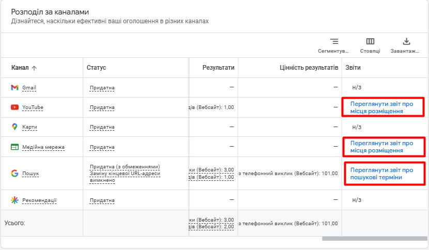Click the YouTube channel name label
The image size is (429, 250).
coord(33,107)
